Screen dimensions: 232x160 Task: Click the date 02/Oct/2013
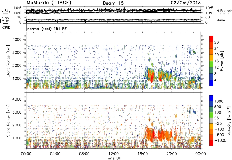click(186, 3)
